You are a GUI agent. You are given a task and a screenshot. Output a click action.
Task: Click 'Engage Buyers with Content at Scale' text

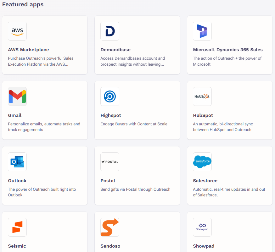[x=134, y=124]
